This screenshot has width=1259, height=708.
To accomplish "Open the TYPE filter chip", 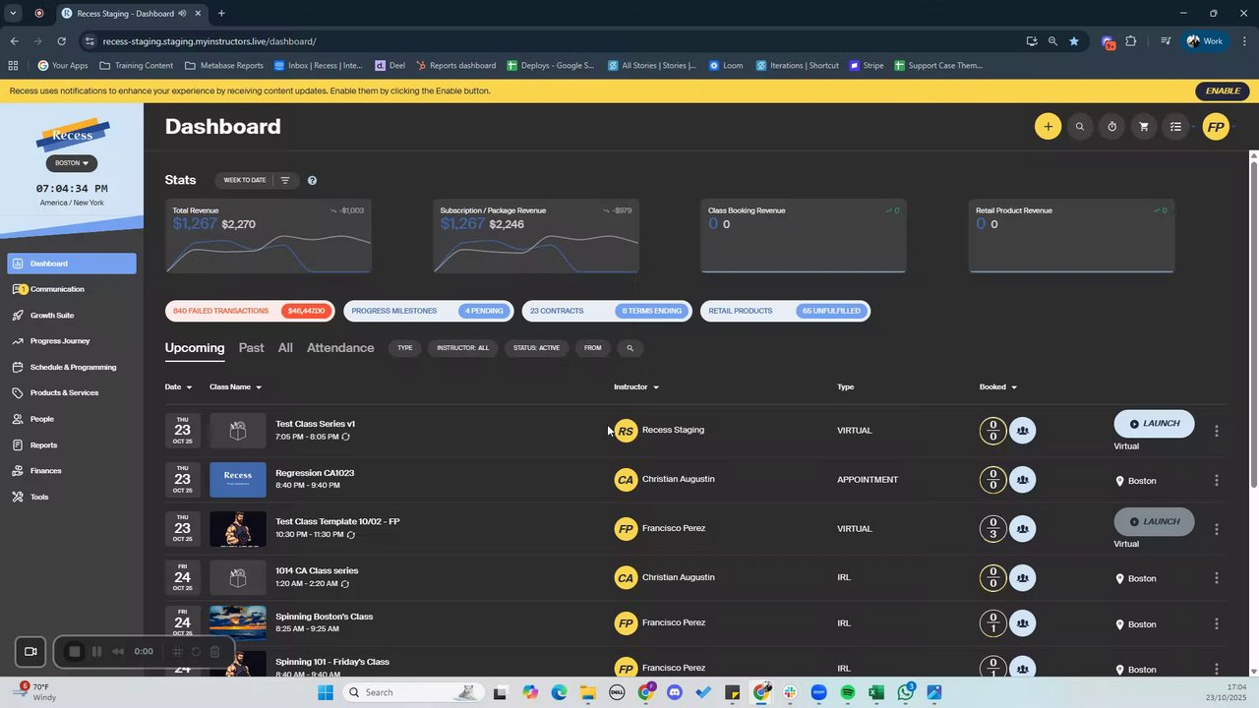I will tap(404, 348).
